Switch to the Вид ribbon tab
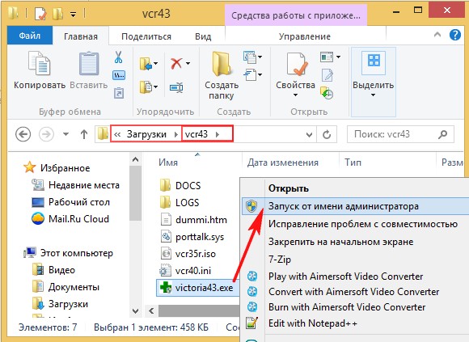The width and height of the screenshot is (469, 342). 203,36
